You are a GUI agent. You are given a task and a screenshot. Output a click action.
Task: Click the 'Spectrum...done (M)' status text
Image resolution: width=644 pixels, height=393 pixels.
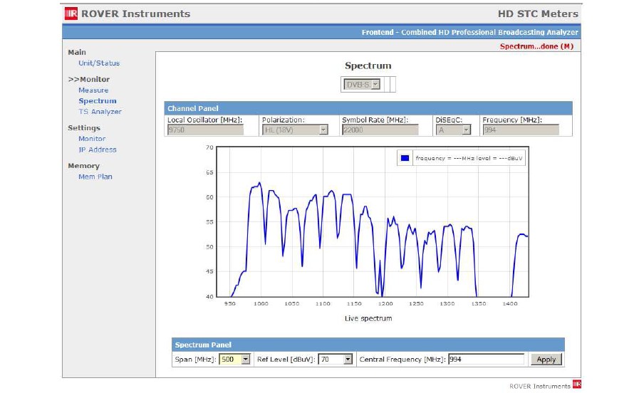click(x=536, y=46)
